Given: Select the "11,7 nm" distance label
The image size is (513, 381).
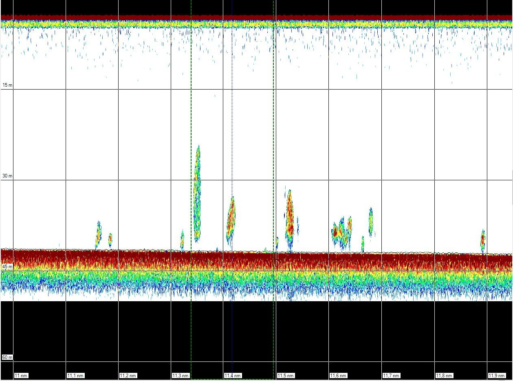Looking at the screenshot, I should pos(391,375).
